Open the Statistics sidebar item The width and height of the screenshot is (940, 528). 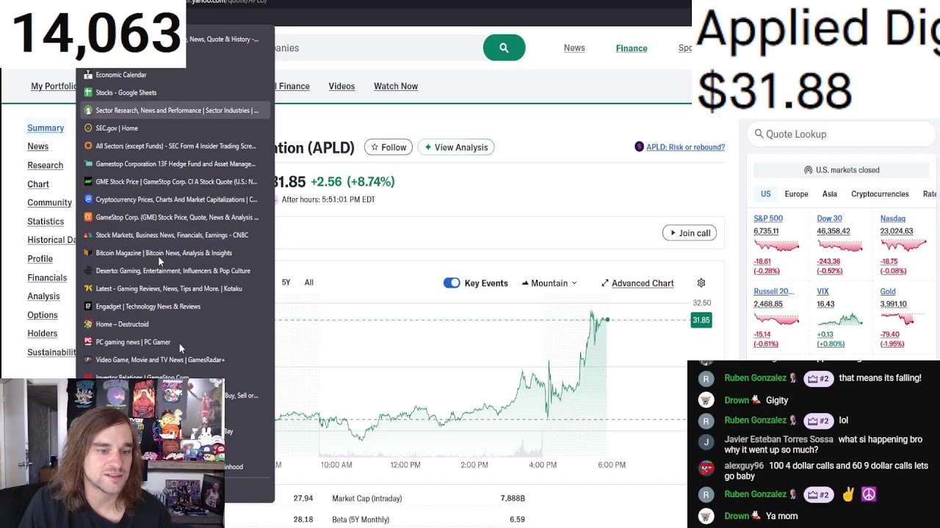[46, 221]
